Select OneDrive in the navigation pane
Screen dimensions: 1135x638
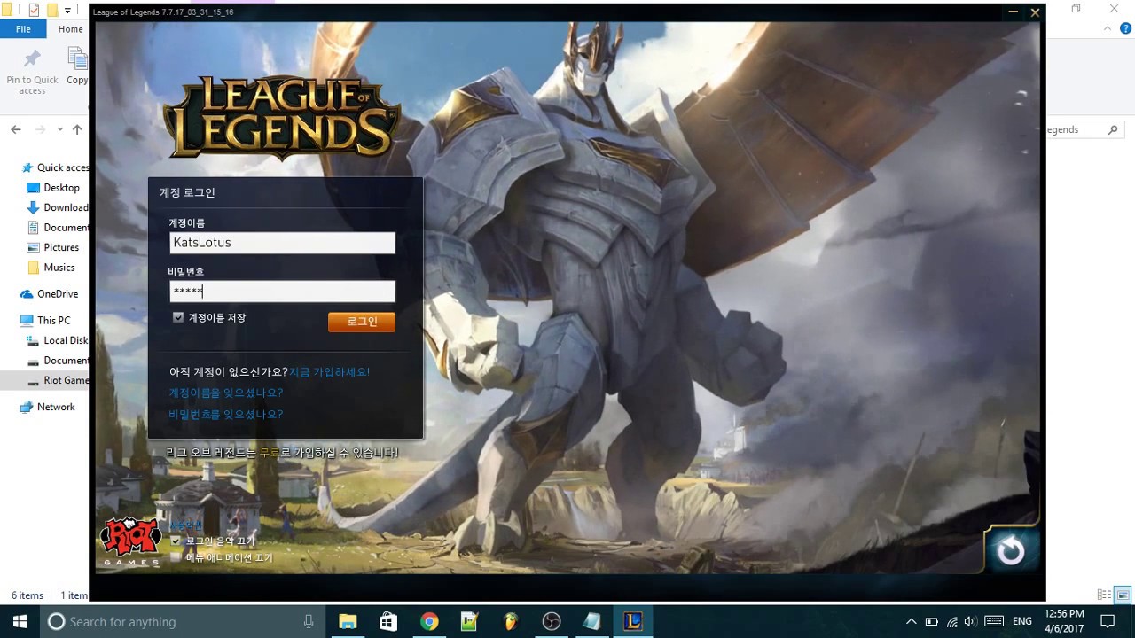coord(49,294)
